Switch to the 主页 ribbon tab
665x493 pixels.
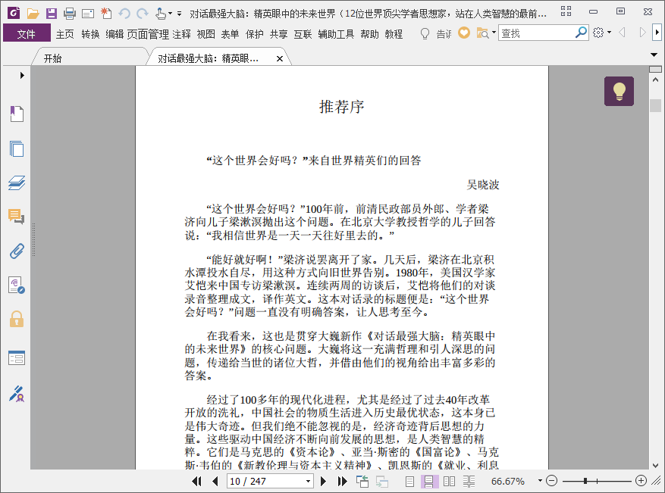[x=65, y=34]
